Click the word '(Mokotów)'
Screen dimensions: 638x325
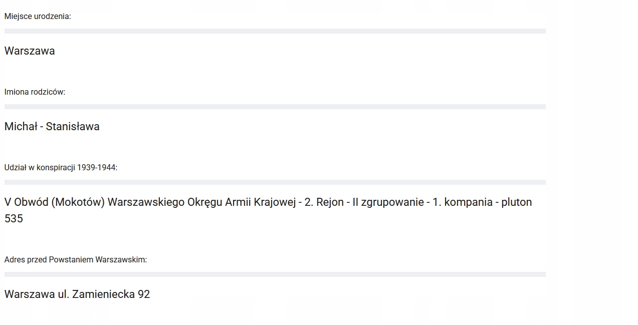pyautogui.click(x=78, y=202)
